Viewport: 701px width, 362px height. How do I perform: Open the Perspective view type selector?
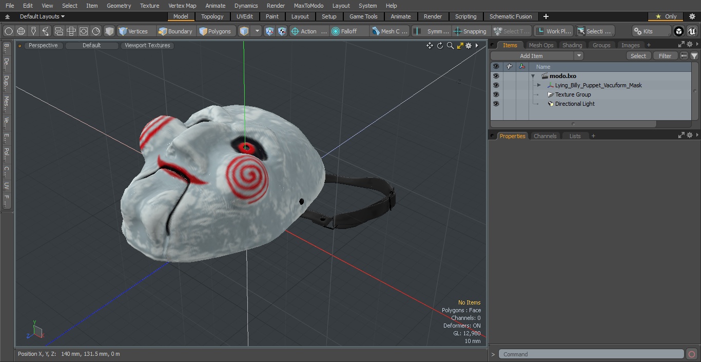43,46
